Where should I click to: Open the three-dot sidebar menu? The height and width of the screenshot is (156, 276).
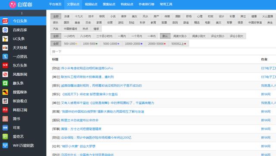pos(22,13)
